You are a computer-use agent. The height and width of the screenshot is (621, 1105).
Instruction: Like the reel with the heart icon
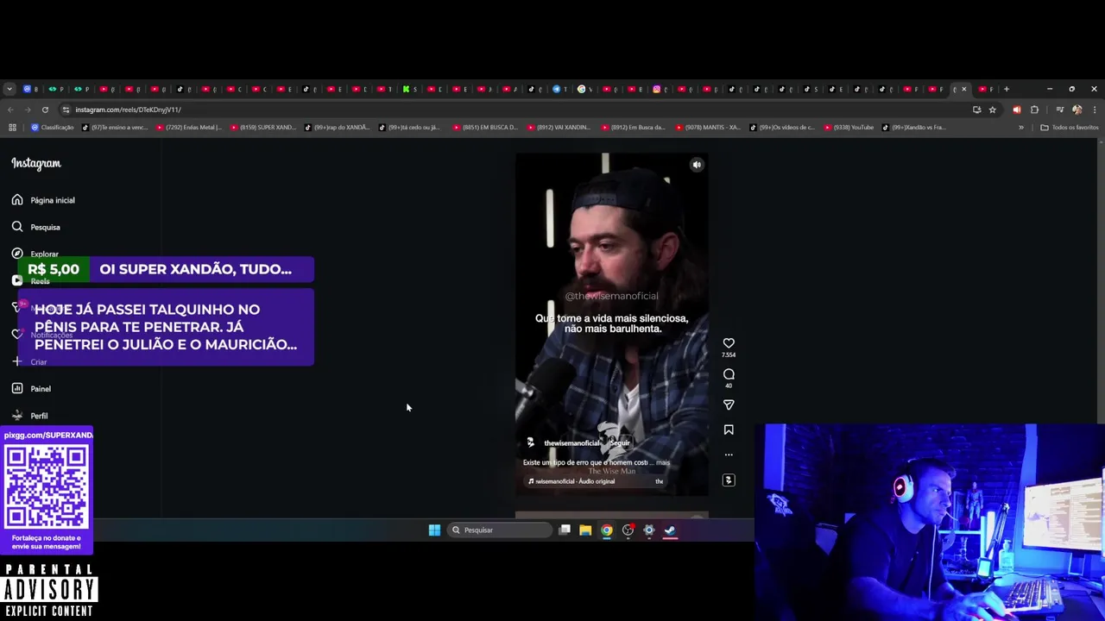[x=729, y=343]
